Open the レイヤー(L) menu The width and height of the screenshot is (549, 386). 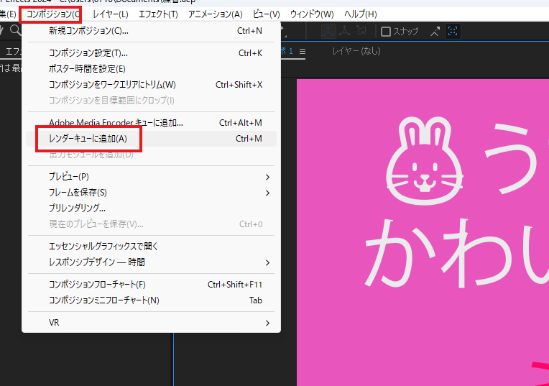[110, 14]
